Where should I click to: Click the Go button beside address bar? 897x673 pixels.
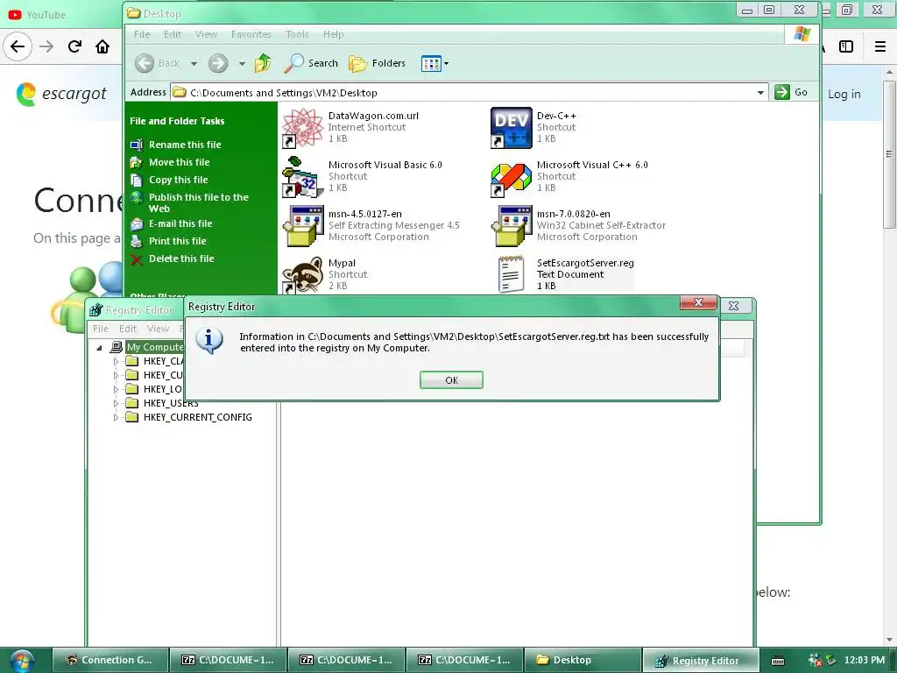click(x=791, y=92)
